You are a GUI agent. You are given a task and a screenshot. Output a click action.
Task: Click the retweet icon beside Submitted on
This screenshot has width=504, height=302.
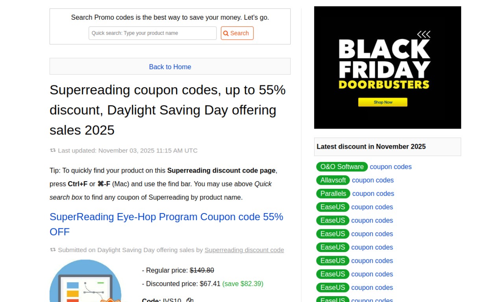[53, 250]
